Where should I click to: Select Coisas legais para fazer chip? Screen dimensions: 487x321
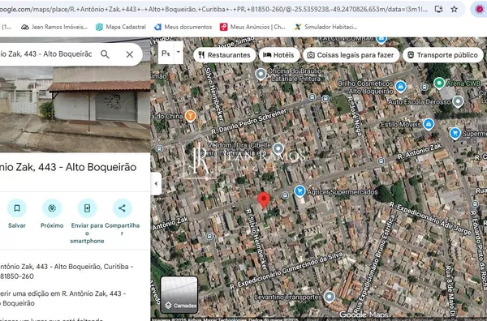(x=351, y=55)
